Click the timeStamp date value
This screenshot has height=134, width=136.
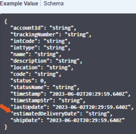tap(89, 94)
